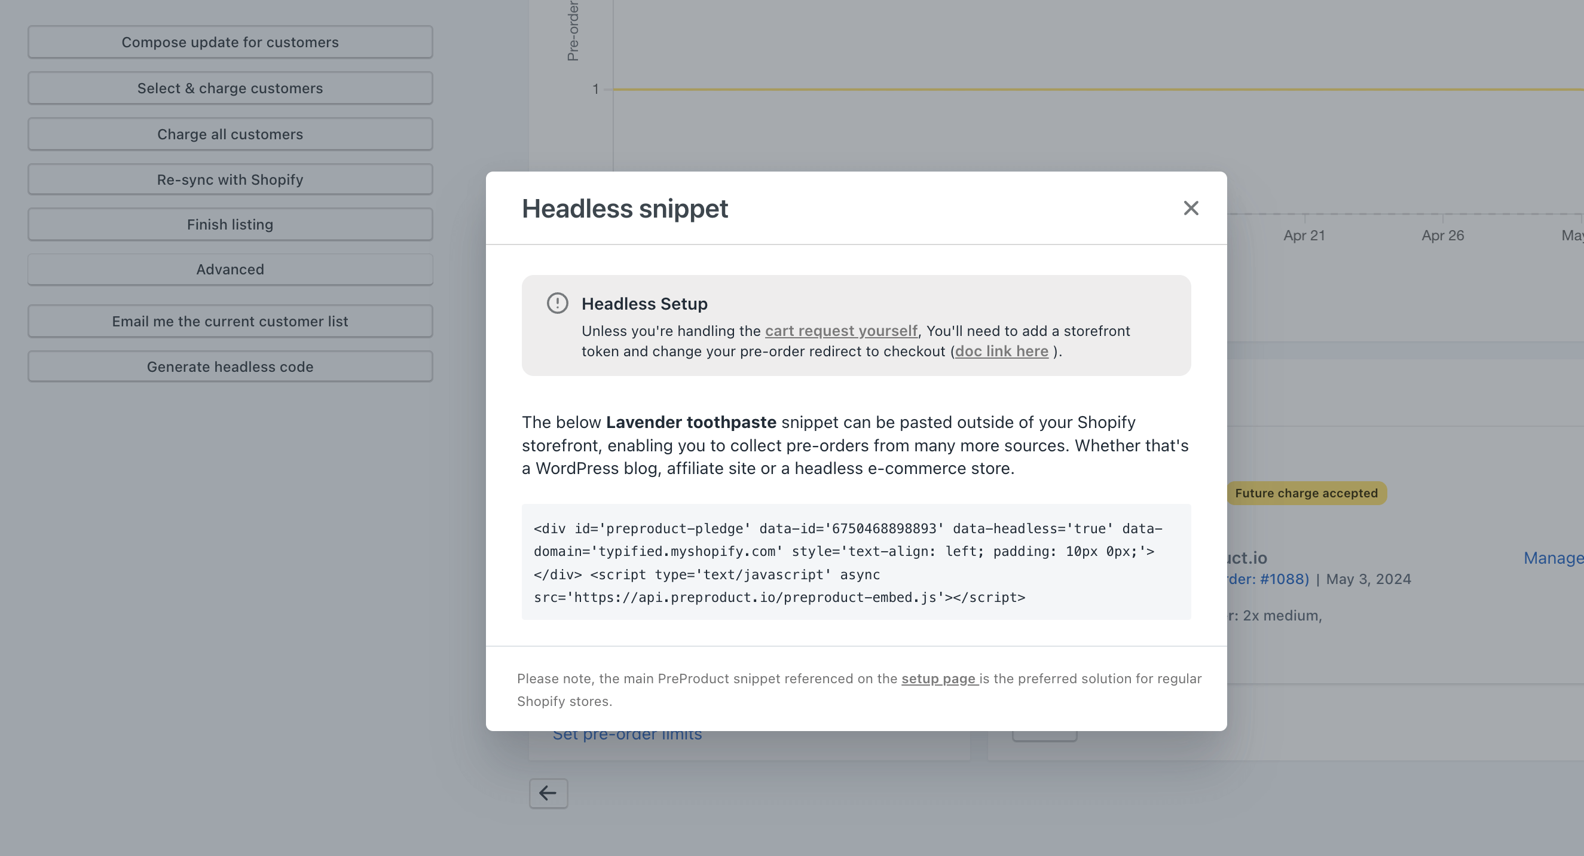The width and height of the screenshot is (1584, 856).
Task: Click the Finish listing button
Action: click(230, 224)
